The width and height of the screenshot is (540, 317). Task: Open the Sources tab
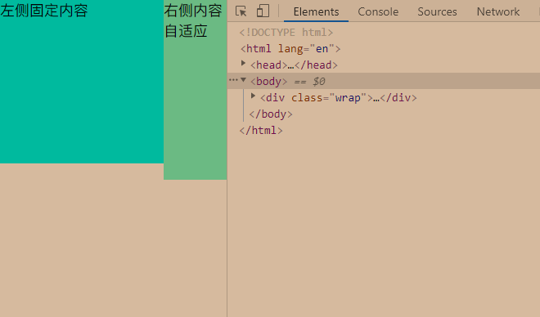coord(437,11)
